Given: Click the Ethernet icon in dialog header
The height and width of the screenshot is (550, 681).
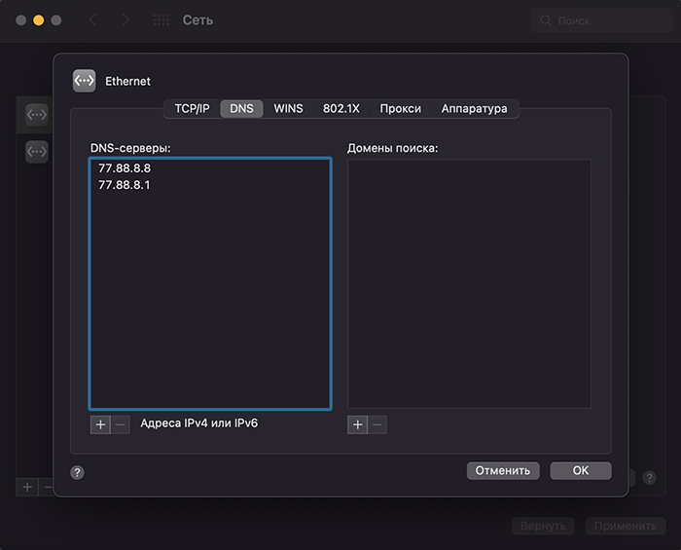Looking at the screenshot, I should point(84,81).
